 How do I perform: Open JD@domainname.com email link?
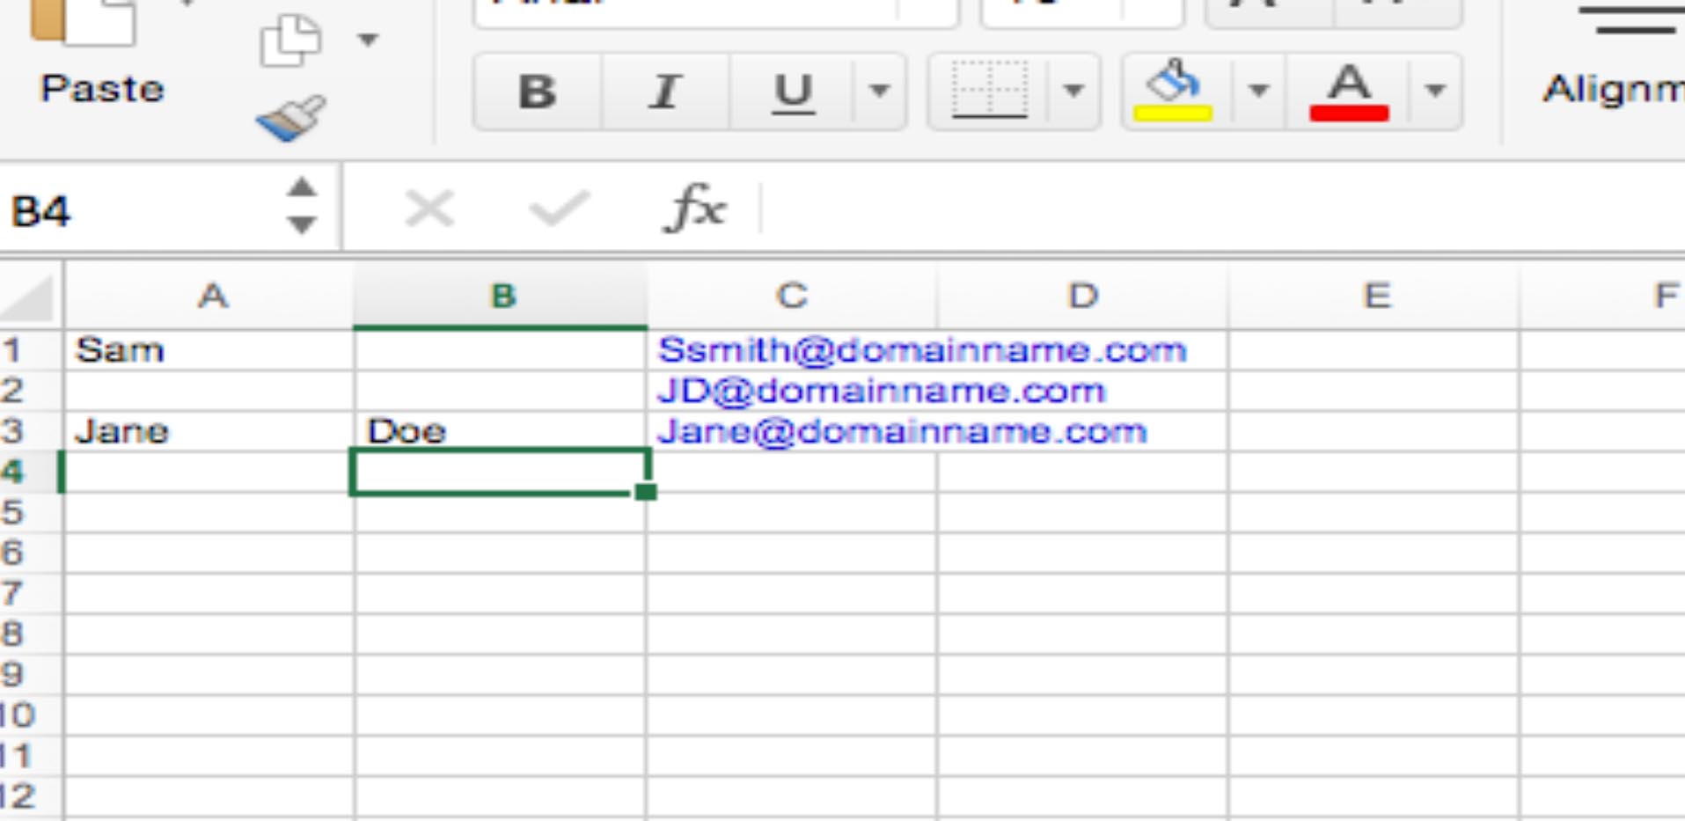point(881,391)
